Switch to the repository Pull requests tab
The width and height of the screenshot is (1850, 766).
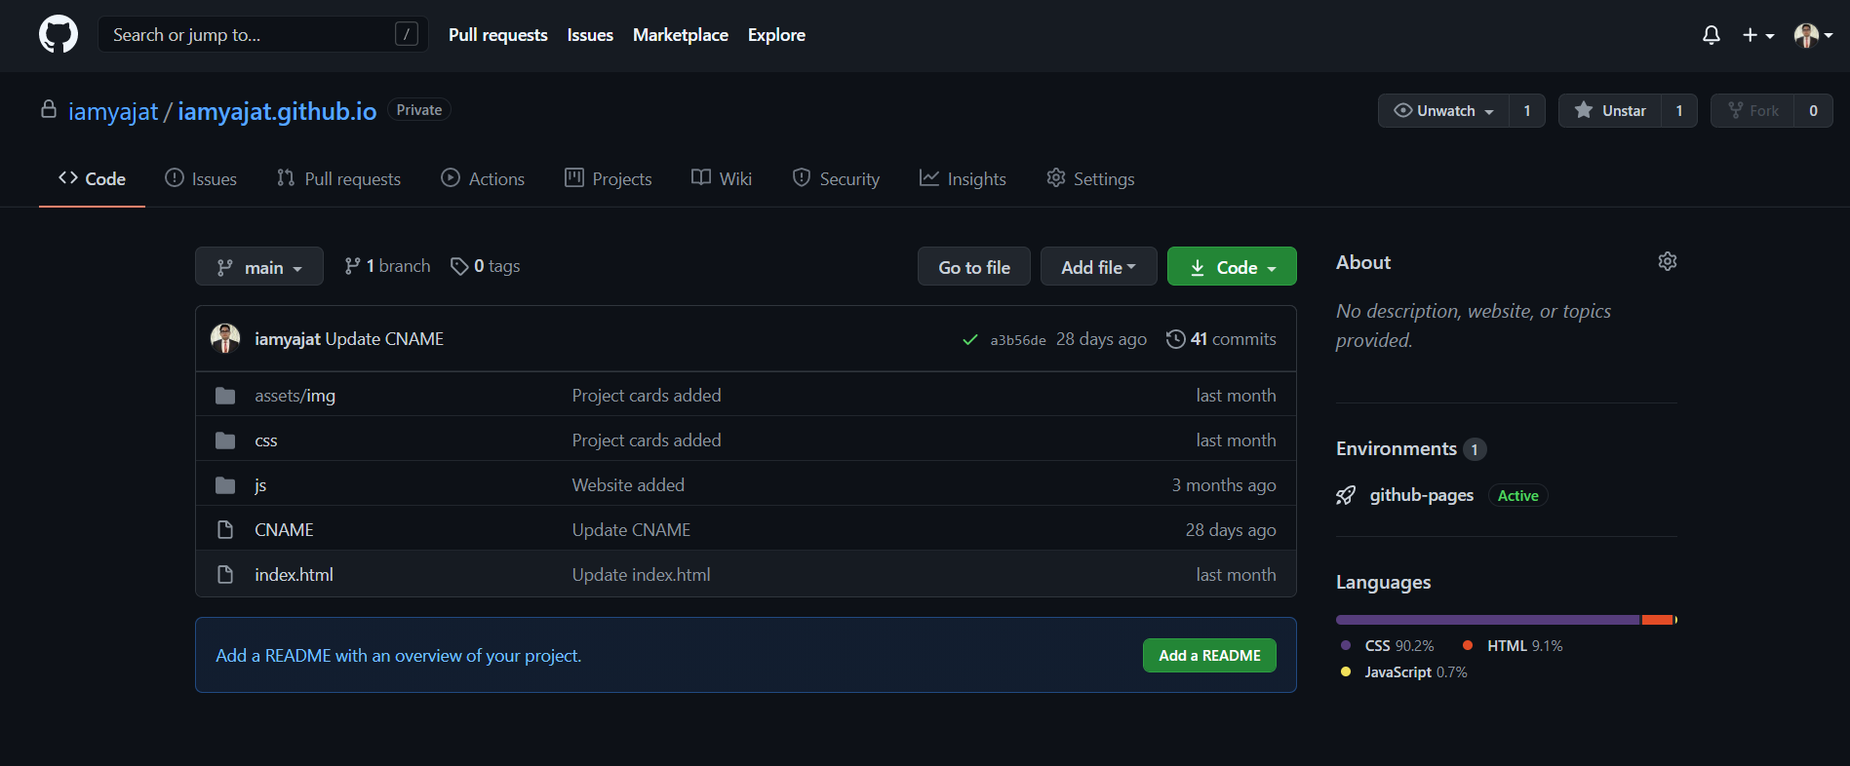coord(338,178)
